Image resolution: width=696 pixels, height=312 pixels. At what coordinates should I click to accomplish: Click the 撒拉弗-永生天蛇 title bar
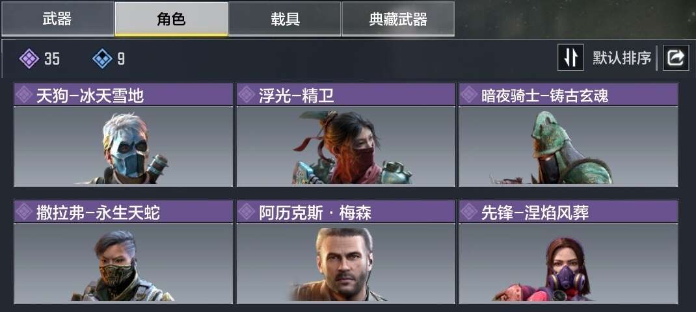124,212
